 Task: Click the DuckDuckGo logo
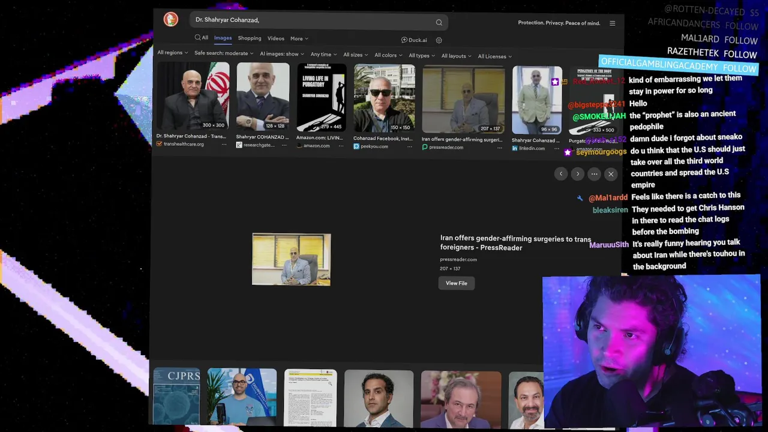(171, 19)
